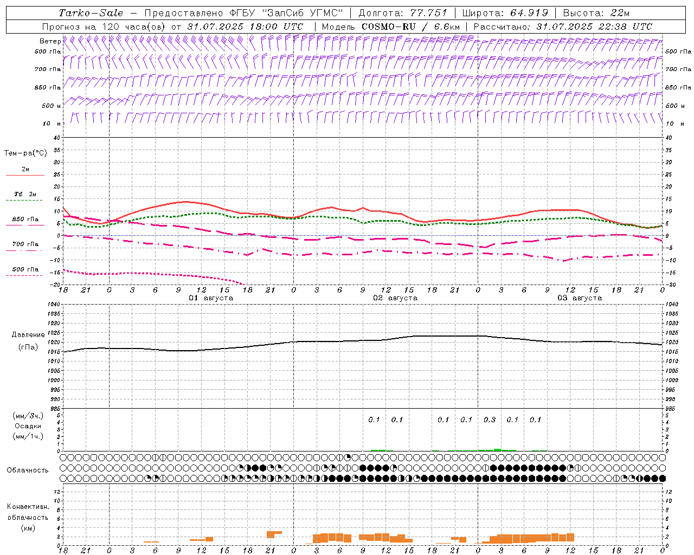This screenshot has width=694, height=555.
Task: Click the left -20 temperature axis value
Action: point(56,285)
